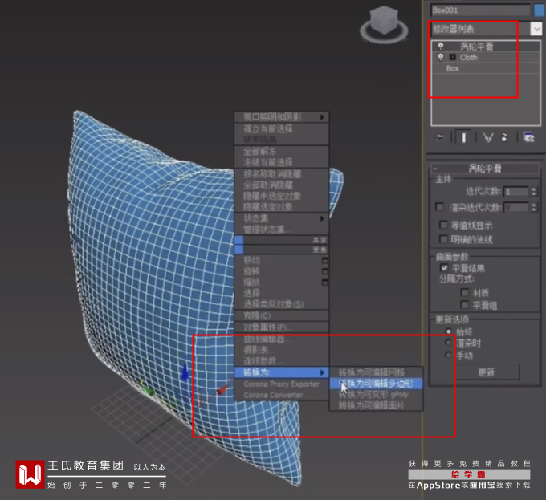Click the 渲染迭代次数 value field
The image size is (546, 500).
click(x=517, y=207)
